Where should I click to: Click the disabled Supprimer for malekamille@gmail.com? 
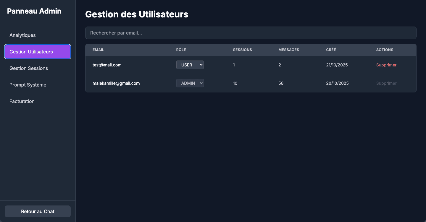pyautogui.click(x=386, y=83)
